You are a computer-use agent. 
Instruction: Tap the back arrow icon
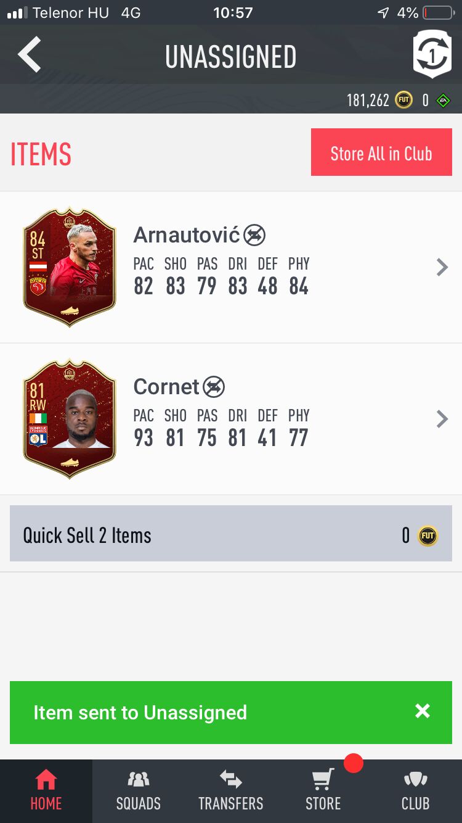coord(30,55)
